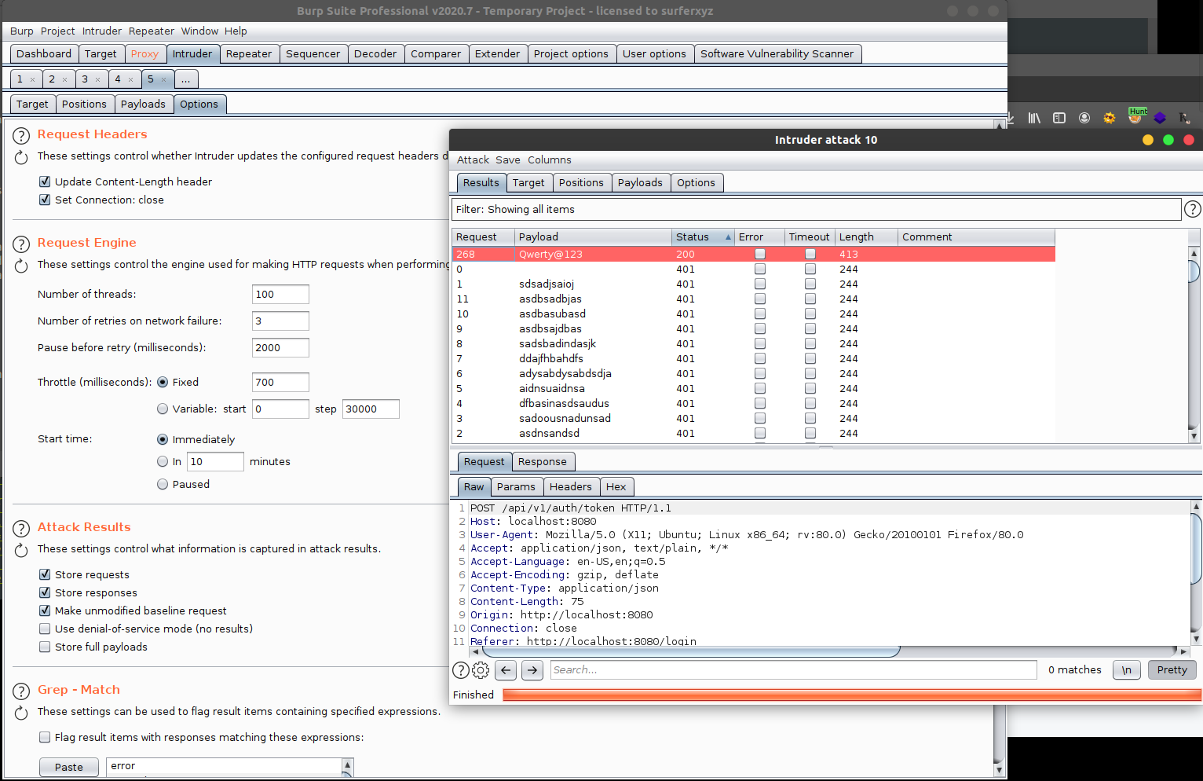Sort results by Status column arrow
This screenshot has width=1203, height=781.
tap(728, 237)
